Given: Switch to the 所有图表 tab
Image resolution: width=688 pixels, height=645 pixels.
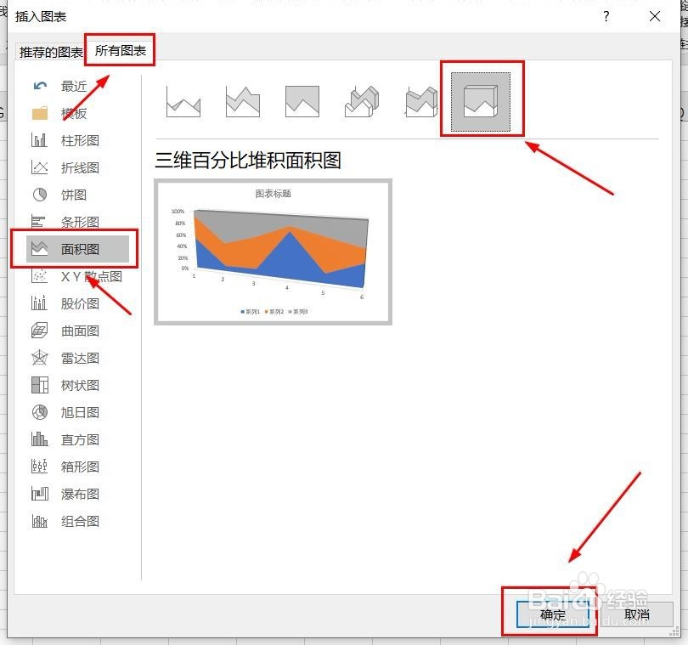Looking at the screenshot, I should coord(119,49).
